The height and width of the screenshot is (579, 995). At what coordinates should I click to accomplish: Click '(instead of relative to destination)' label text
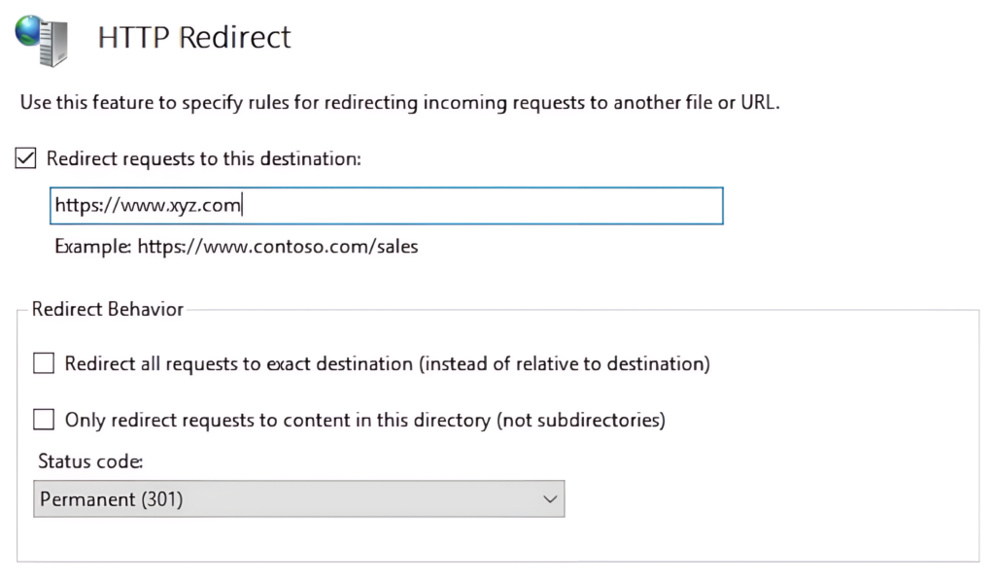(x=565, y=364)
